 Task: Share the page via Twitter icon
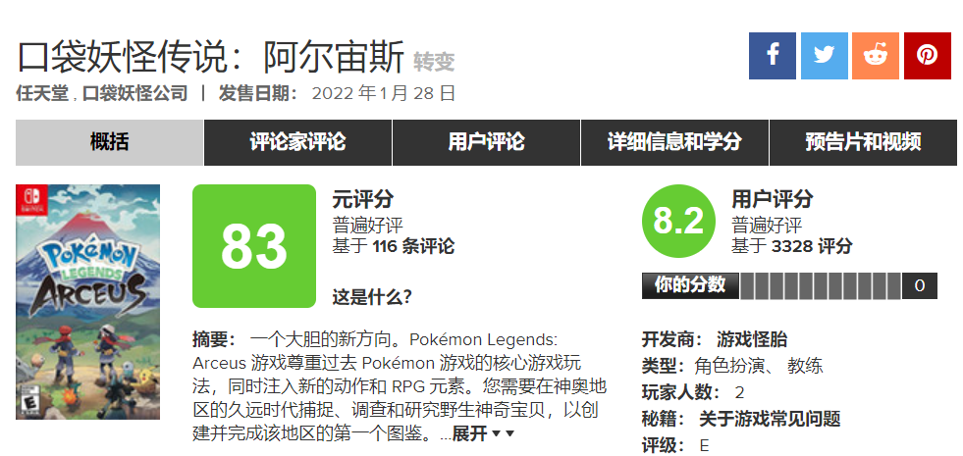(825, 56)
